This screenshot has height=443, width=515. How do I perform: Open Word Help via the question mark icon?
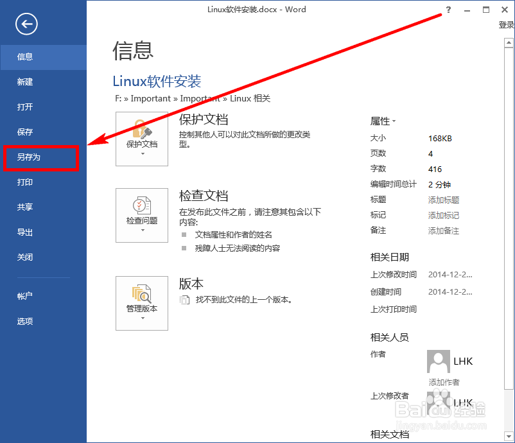[x=448, y=10]
